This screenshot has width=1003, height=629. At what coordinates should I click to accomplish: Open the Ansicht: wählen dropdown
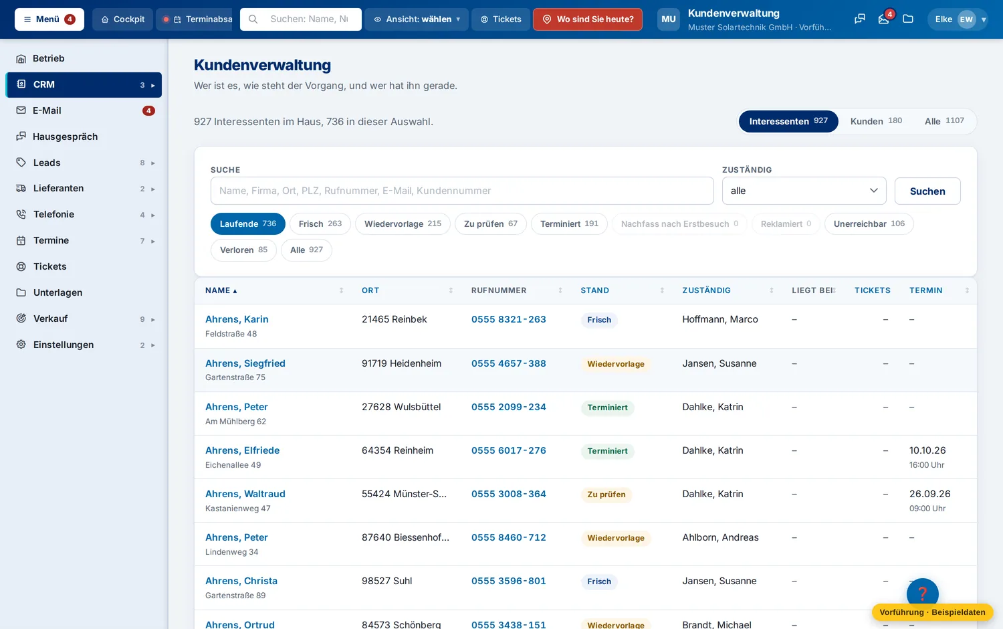tap(417, 19)
